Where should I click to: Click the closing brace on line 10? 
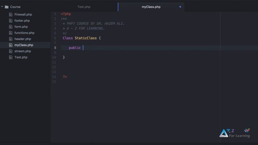coord(64,57)
